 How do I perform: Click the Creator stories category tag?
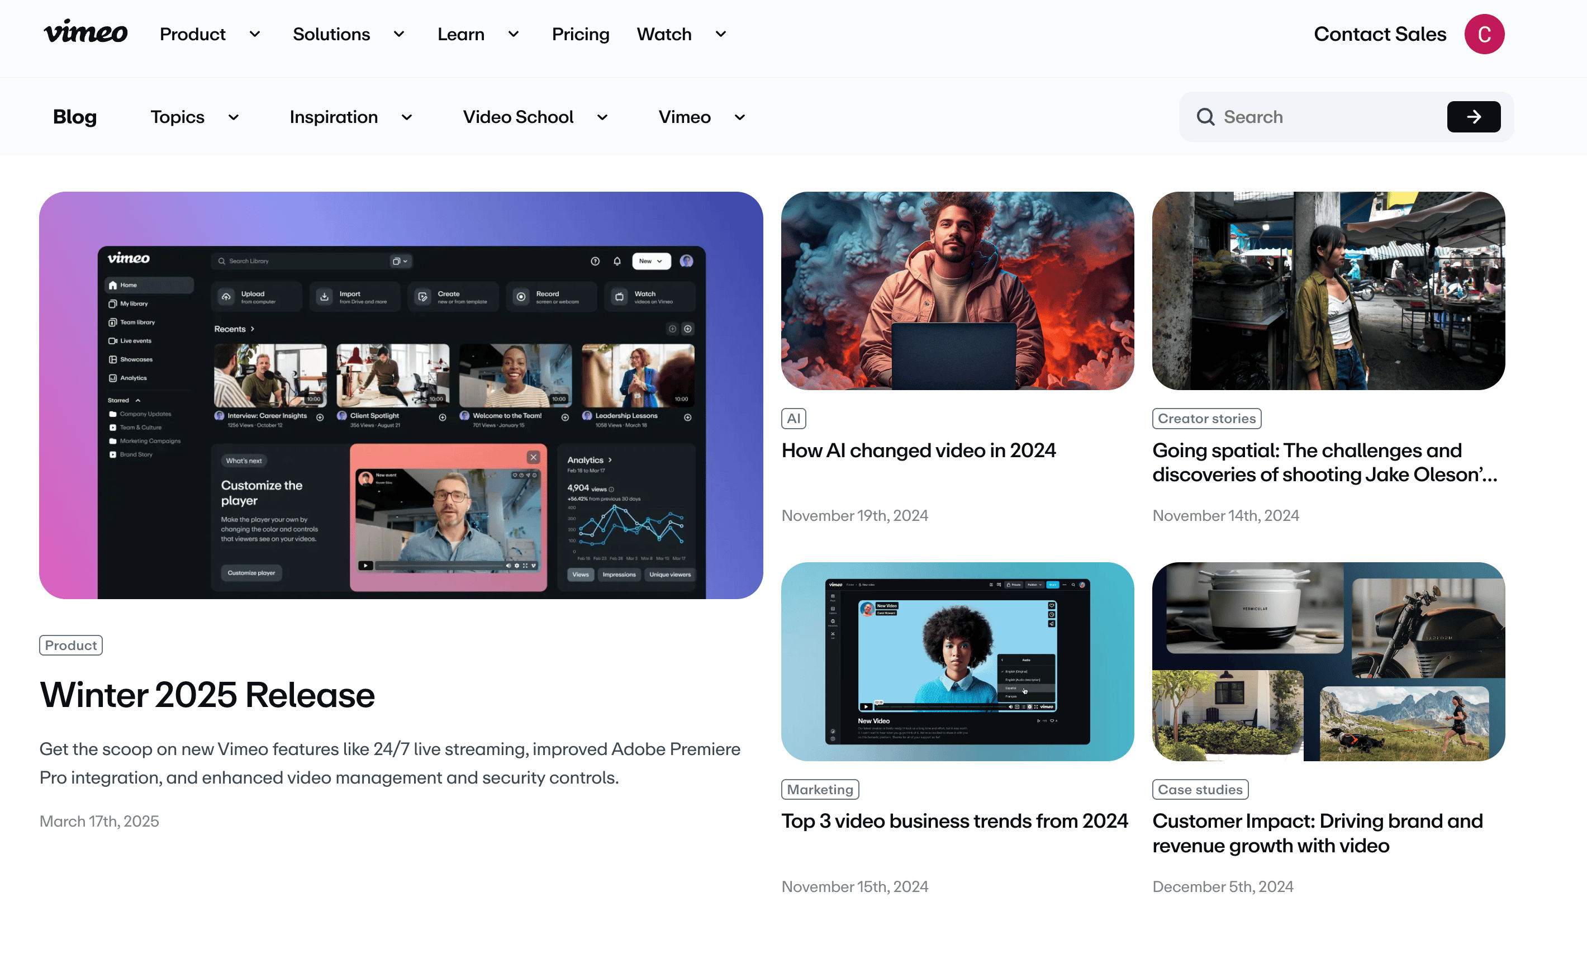point(1206,419)
